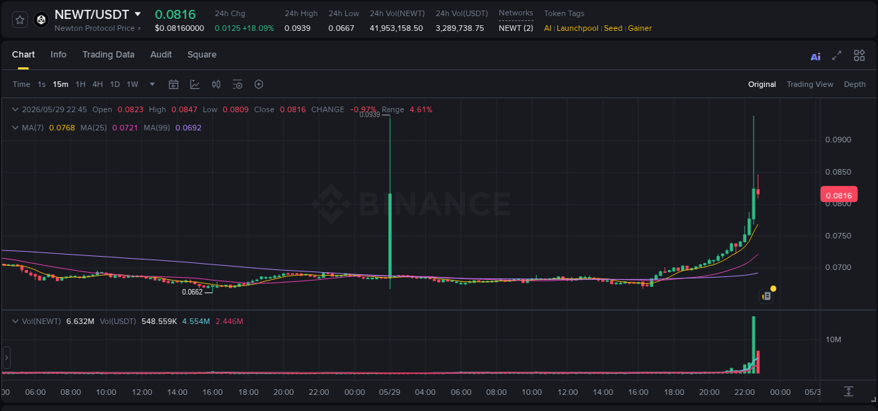Switch to Depth chart view

coord(855,84)
